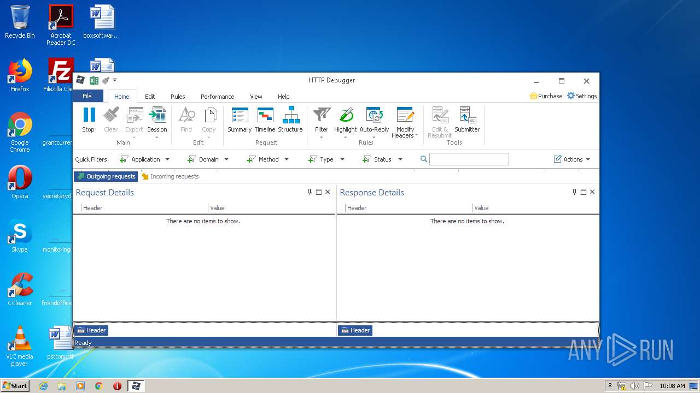The image size is (700, 393).
Task: Click the Purchase link
Action: (x=546, y=96)
